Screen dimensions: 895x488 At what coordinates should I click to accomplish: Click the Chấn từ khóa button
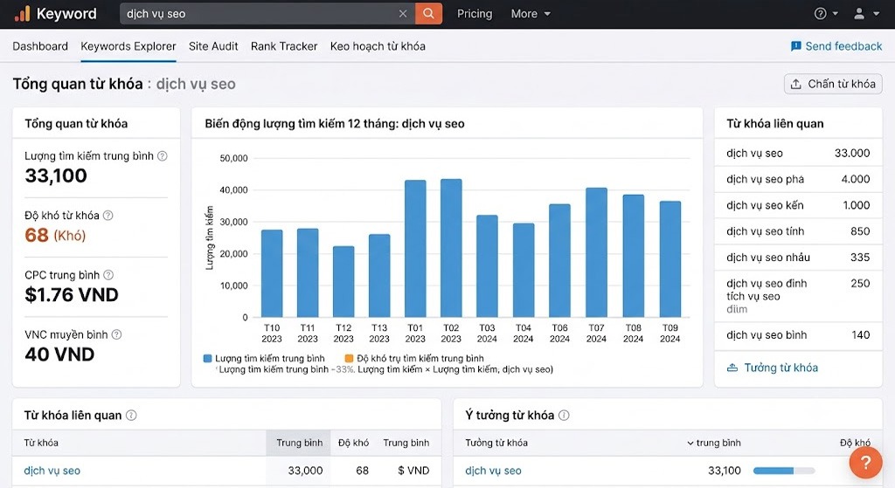pos(833,84)
